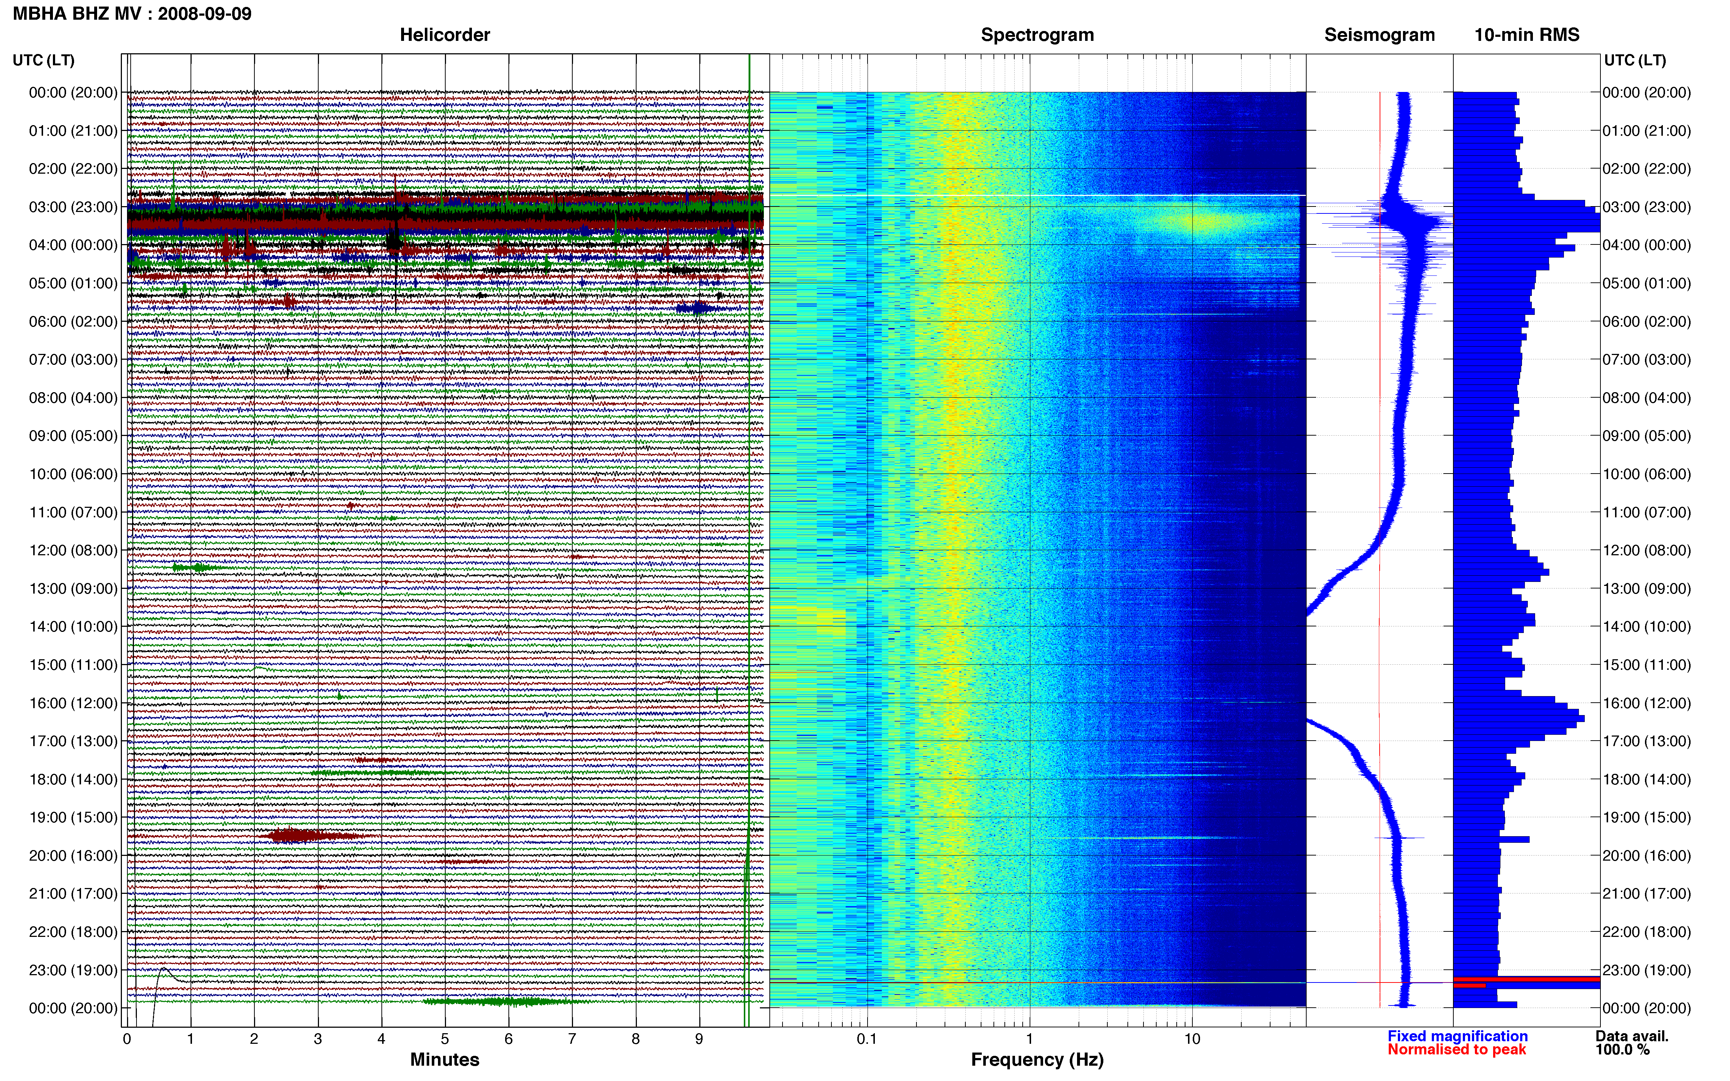This screenshot has width=1730, height=1081.
Task: Click the 9 tick label on Minutes axis
Action: click(x=699, y=1039)
